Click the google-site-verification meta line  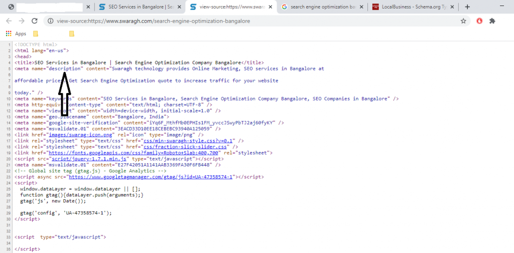point(149,122)
